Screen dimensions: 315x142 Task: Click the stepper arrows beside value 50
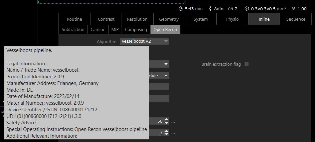(x=167, y=121)
